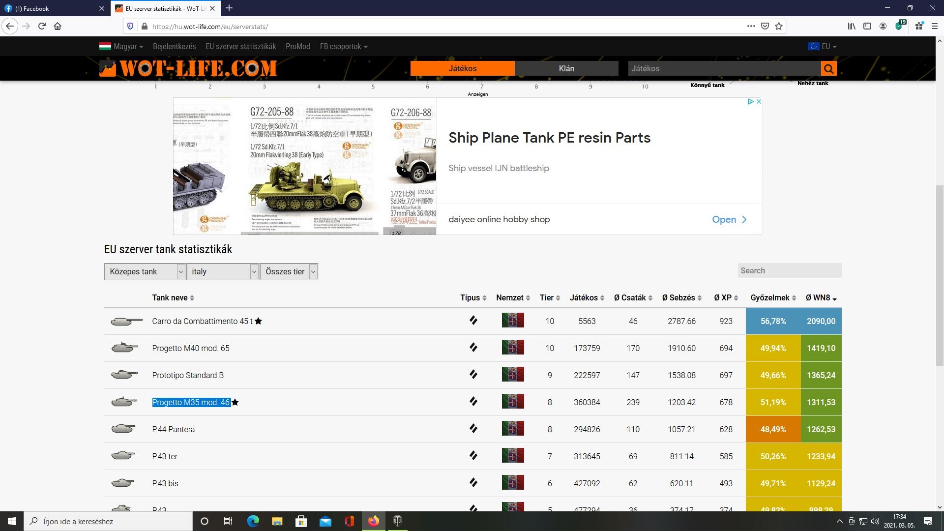Click the Bejelentkezés link

174,47
